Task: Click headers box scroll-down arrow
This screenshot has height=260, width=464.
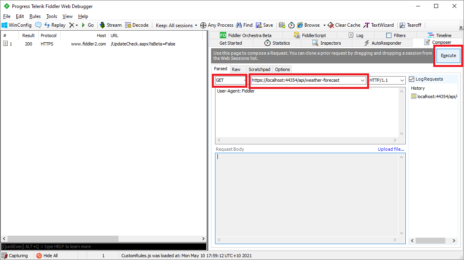Action: [x=401, y=134]
